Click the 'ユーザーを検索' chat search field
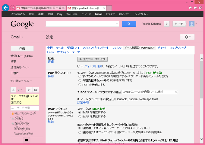The width and height of the screenshot is (205, 145). (24, 107)
